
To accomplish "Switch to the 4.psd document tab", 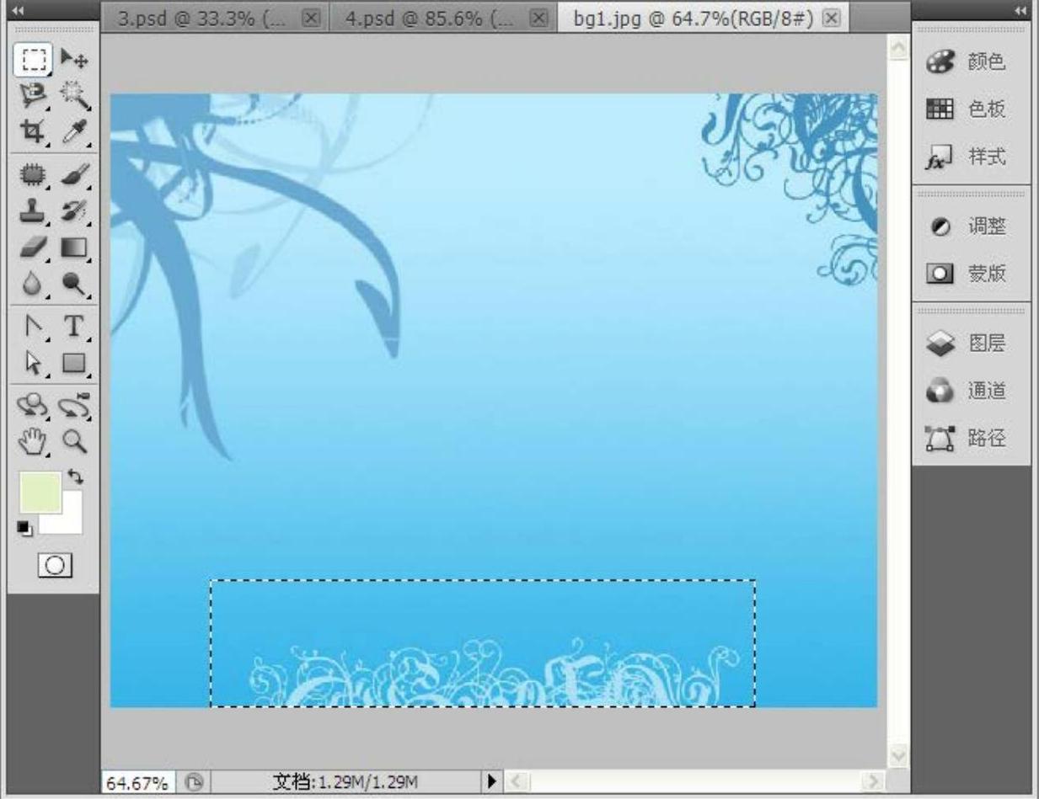I will pyautogui.click(x=430, y=18).
